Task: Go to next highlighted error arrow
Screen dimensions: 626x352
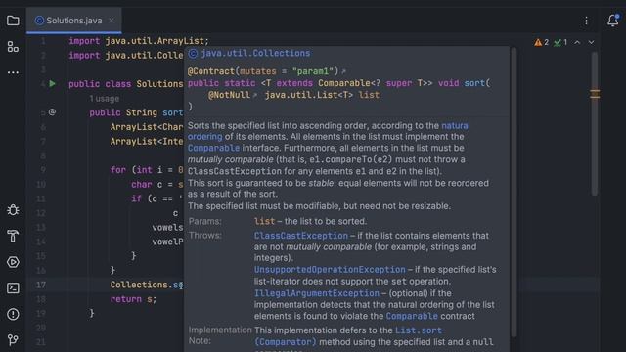Action: (x=591, y=42)
